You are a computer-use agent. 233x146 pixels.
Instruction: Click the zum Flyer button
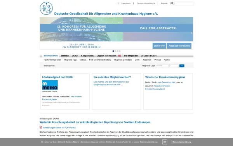click(159, 46)
